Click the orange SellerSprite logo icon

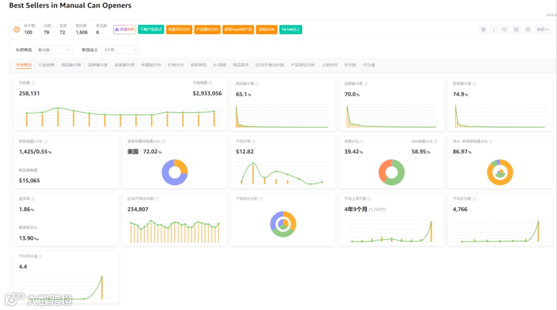(x=17, y=29)
